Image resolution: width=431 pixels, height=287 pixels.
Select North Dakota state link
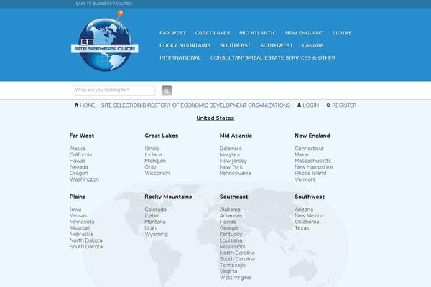click(85, 240)
